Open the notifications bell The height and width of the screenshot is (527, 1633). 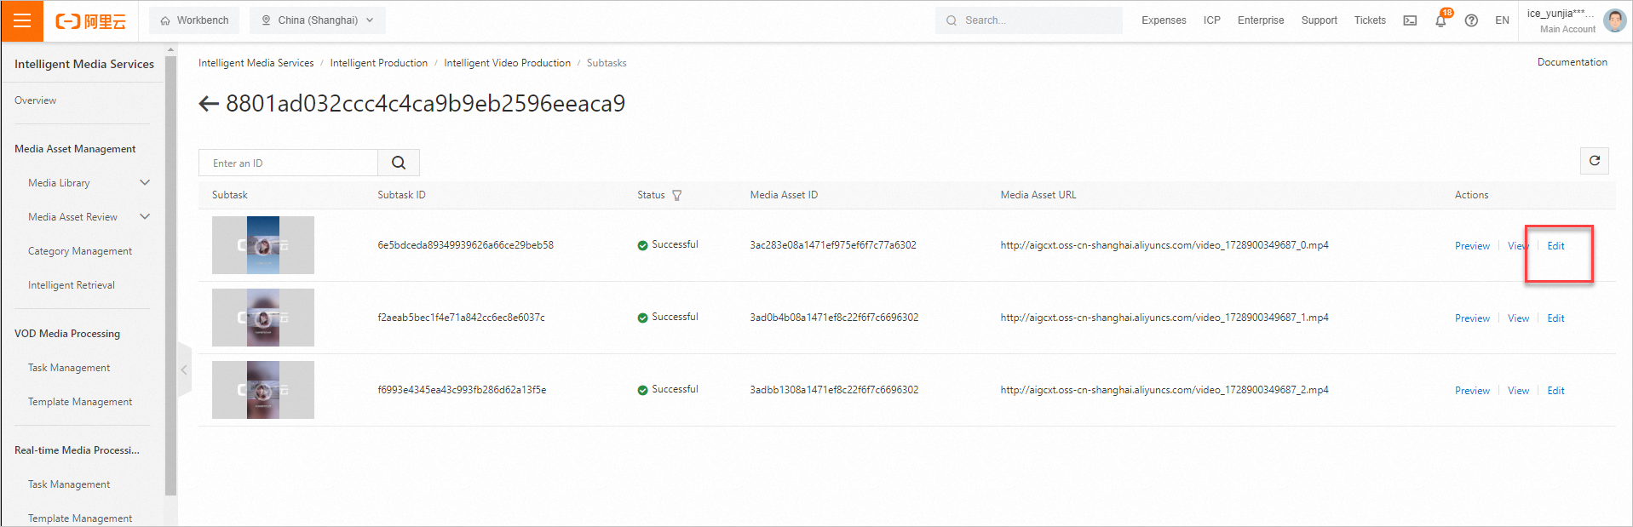click(1440, 20)
